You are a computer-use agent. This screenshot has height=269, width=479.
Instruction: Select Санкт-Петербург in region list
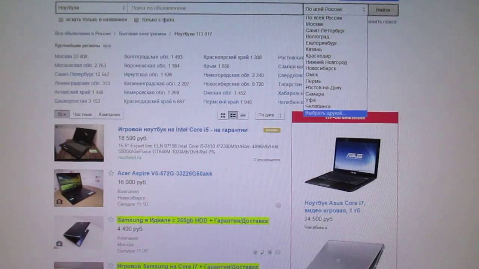[x=325, y=31]
